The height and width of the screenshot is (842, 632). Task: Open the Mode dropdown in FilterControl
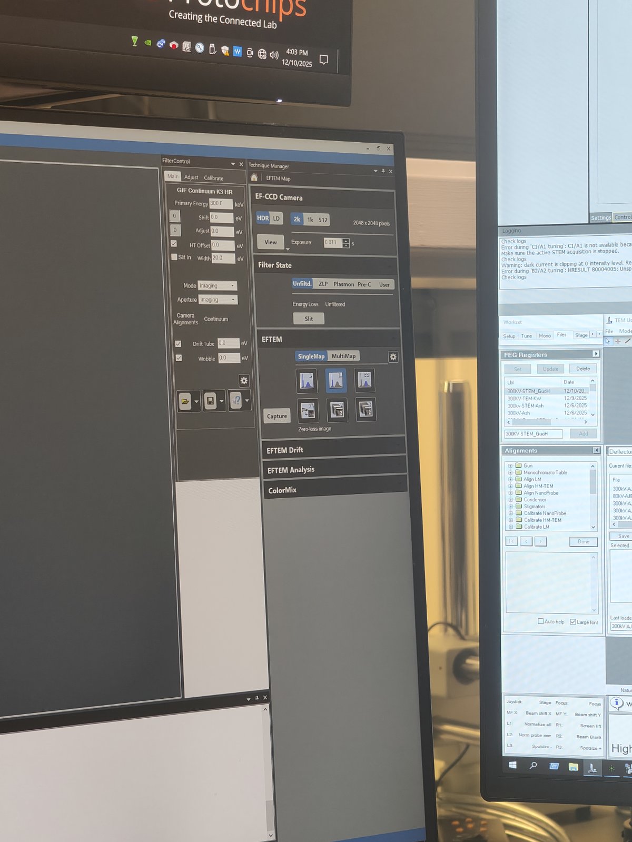(x=218, y=285)
